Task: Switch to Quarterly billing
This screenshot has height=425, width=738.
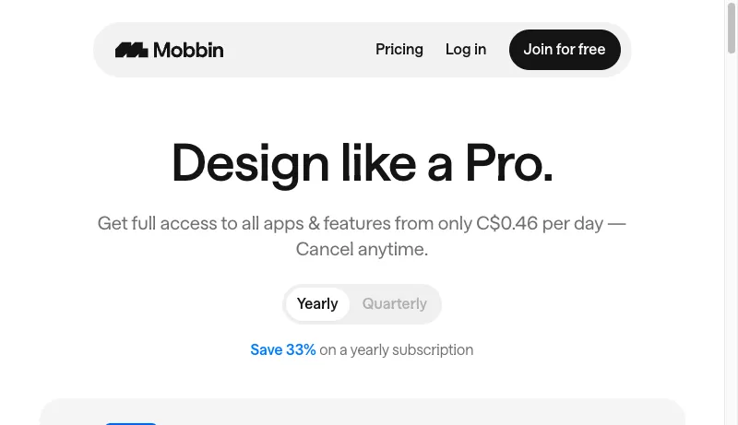Action: [x=395, y=304]
